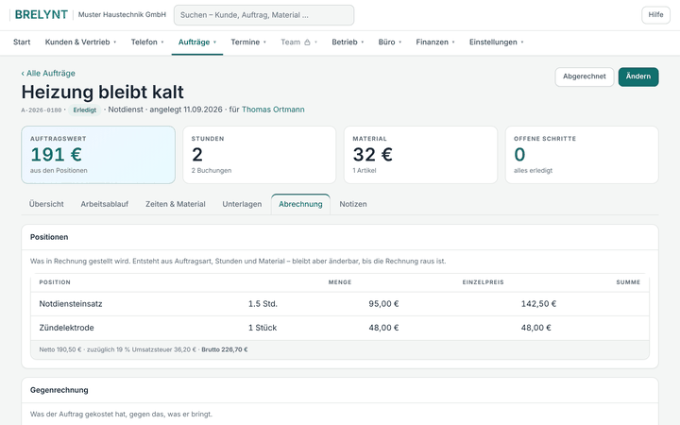Expand the Kunden & Vertrieb menu
Image resolution: width=680 pixels, height=425 pixels.
point(80,42)
